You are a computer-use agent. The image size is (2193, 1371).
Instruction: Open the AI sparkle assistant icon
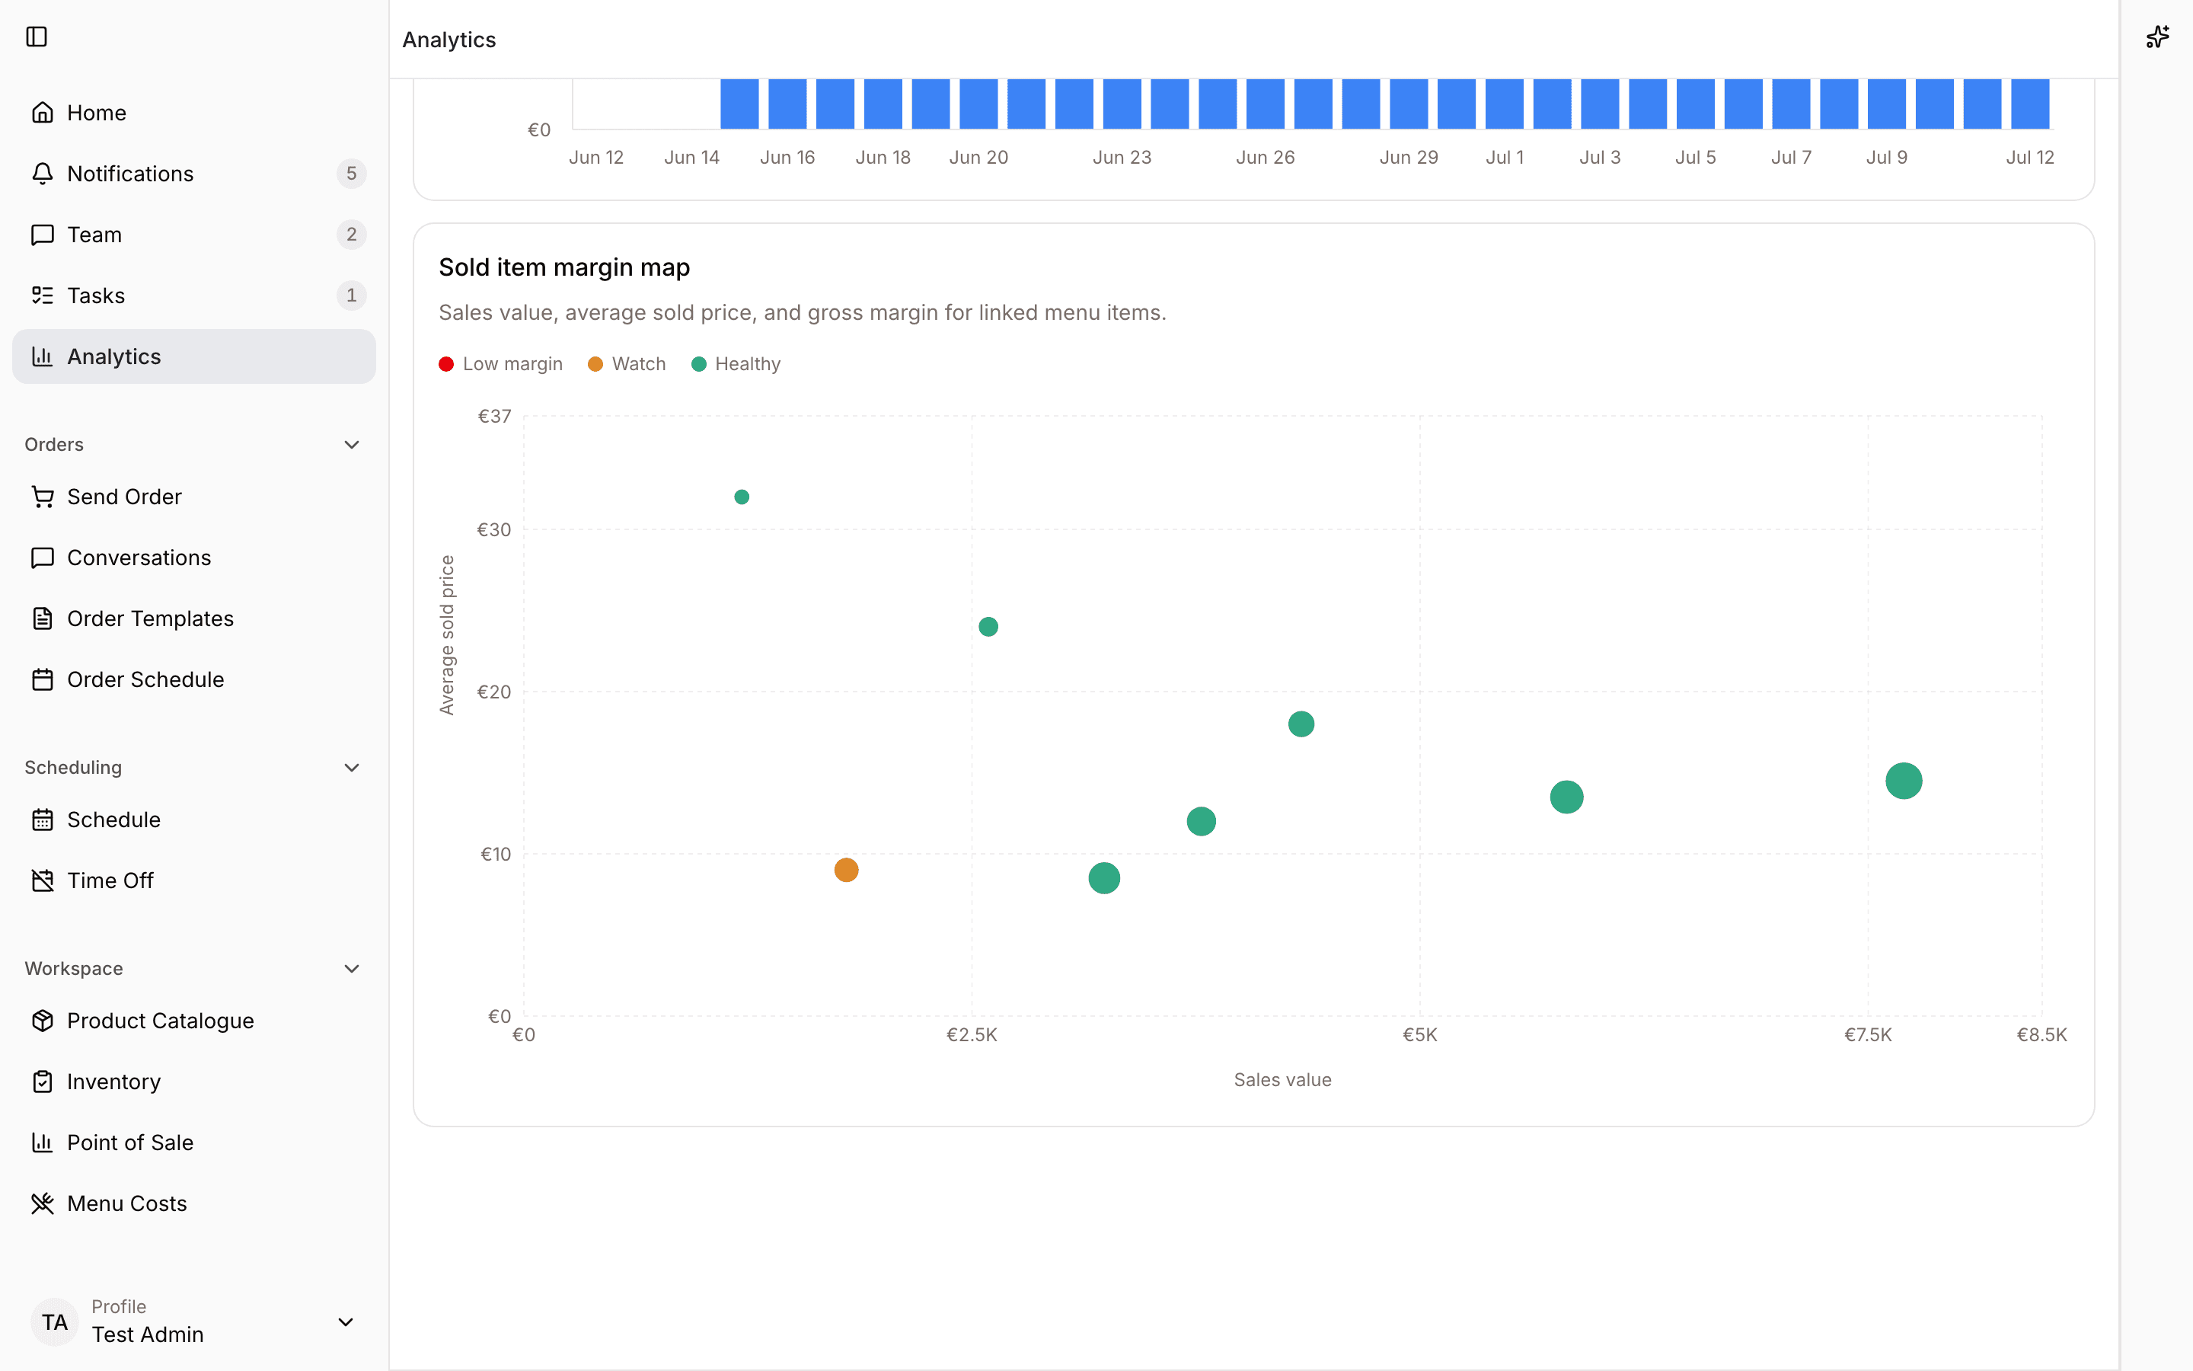pos(2156,37)
